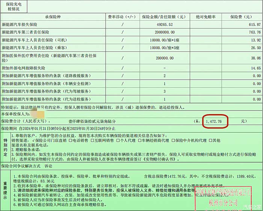
Task: Select the 车辆安全检测 clause row name
Action: (x=46, y=84)
